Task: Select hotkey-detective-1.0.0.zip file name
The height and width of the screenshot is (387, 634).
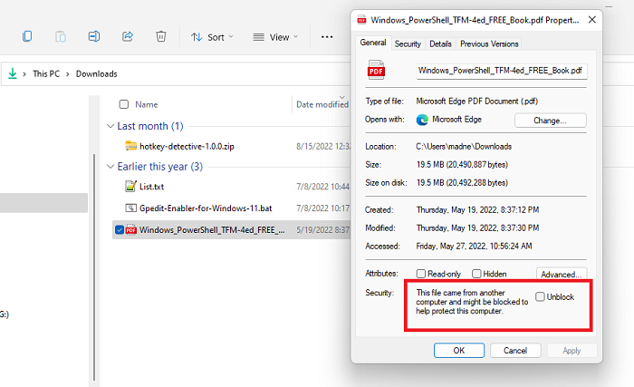Action: click(x=187, y=146)
